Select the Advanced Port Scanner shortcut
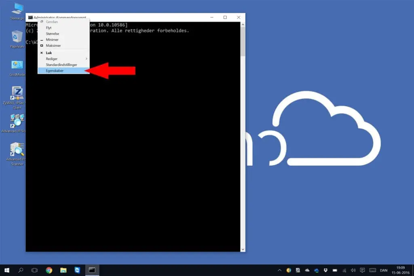Screen dimensions: 414x276 pyautogui.click(x=17, y=150)
